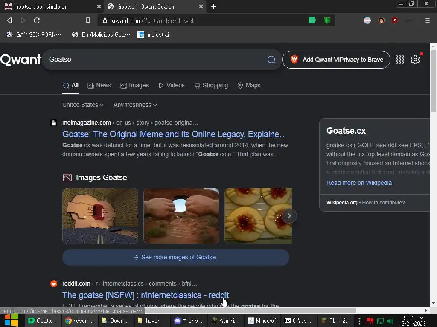
Task: Close the Goatse - Qwant Search tab
Action: [201, 6]
